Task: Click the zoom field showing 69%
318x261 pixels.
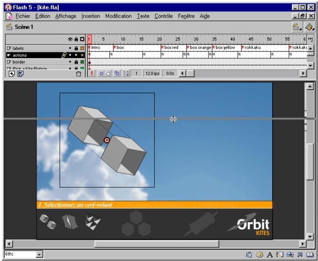Action: [x=20, y=254]
